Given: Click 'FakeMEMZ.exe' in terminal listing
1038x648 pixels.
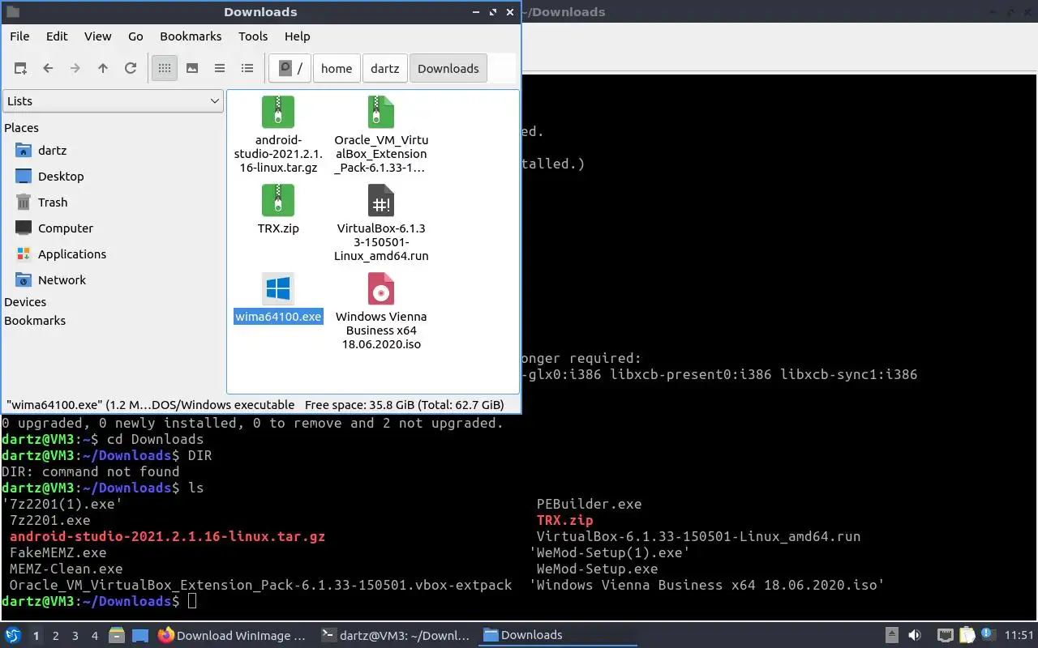Looking at the screenshot, I should click(58, 552).
